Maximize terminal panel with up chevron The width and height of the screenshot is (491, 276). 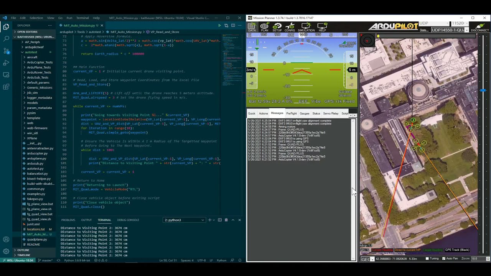pyautogui.click(x=233, y=220)
